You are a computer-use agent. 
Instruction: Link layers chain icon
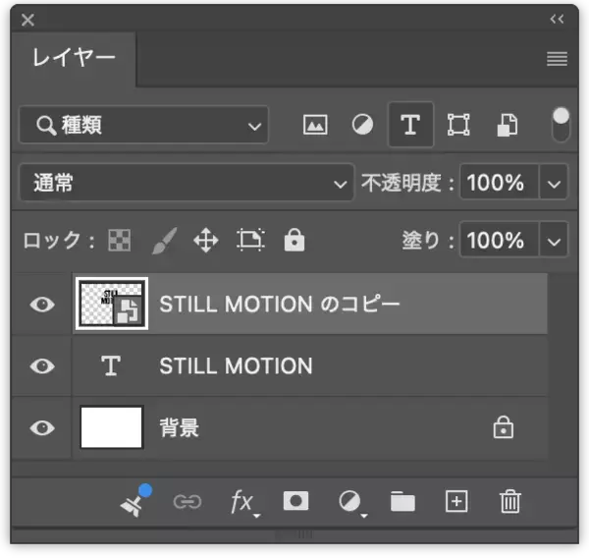(x=187, y=502)
